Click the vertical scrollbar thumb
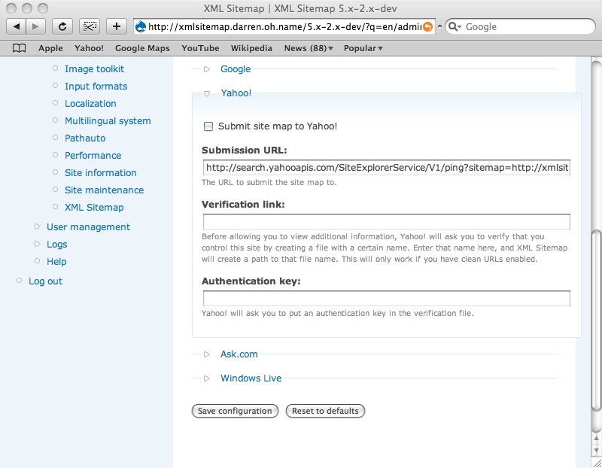The width and height of the screenshot is (602, 468). 596,321
